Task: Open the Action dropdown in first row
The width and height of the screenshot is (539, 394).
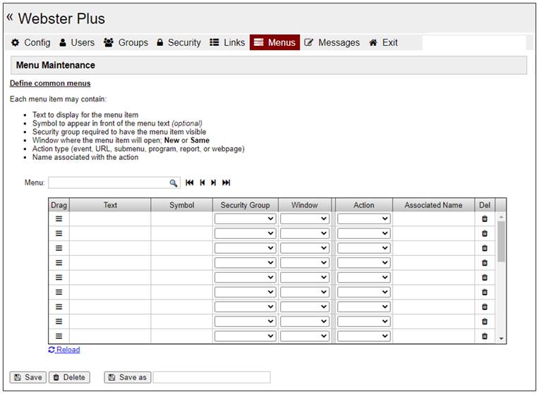Action: pos(363,219)
